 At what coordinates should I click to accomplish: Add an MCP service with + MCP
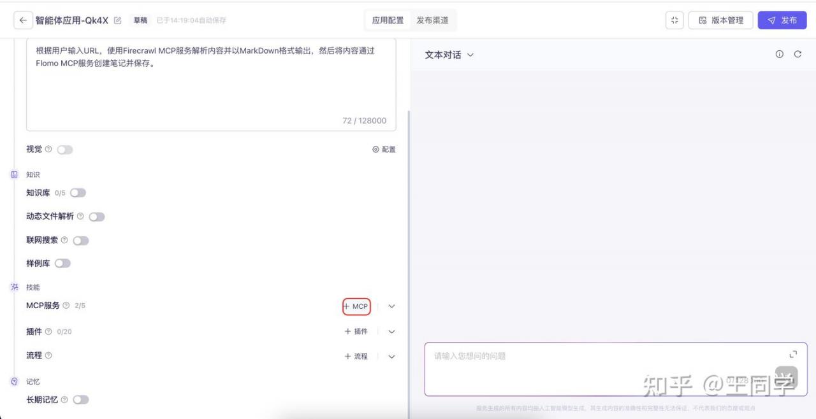(356, 306)
